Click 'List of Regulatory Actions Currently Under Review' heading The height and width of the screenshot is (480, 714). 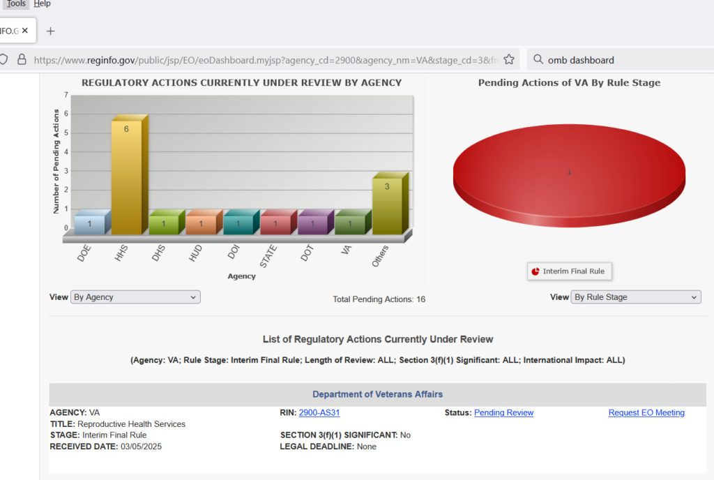pos(378,339)
